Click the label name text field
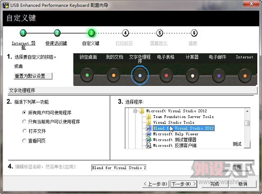This screenshot has width=262, height=194. pyautogui.click(x=119, y=168)
